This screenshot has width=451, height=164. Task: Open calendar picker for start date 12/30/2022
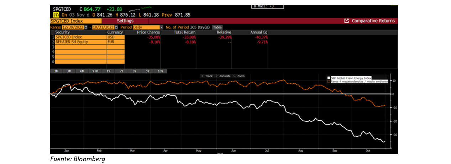click(85, 27)
